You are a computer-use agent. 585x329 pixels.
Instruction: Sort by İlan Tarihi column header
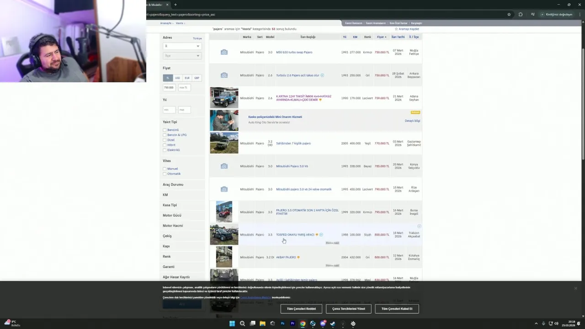point(398,37)
